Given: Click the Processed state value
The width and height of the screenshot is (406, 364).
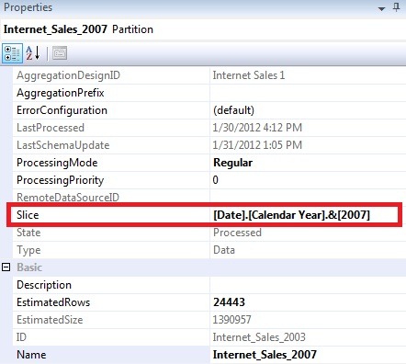Looking at the screenshot, I should [237, 233].
